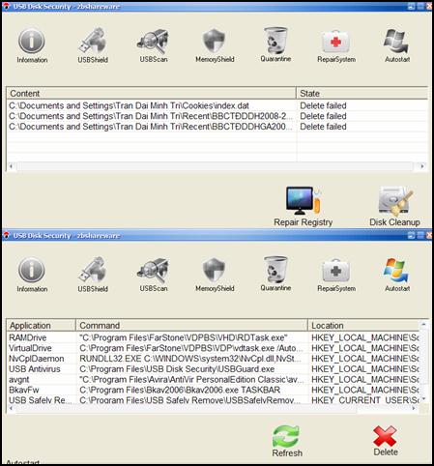
Task: Click the RDTask.exe command cell
Action: (x=191, y=337)
